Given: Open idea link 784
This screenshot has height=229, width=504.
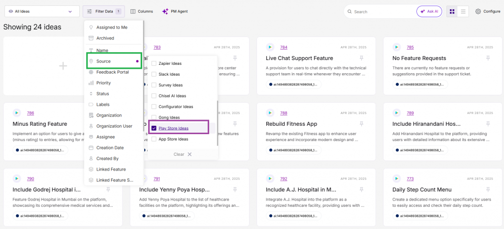Looking at the screenshot, I should tap(283, 47).
